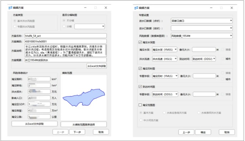The height and width of the screenshot is (141, 245).
Task: Enable the 淹没范围图 checkbox
Action: [140, 105]
